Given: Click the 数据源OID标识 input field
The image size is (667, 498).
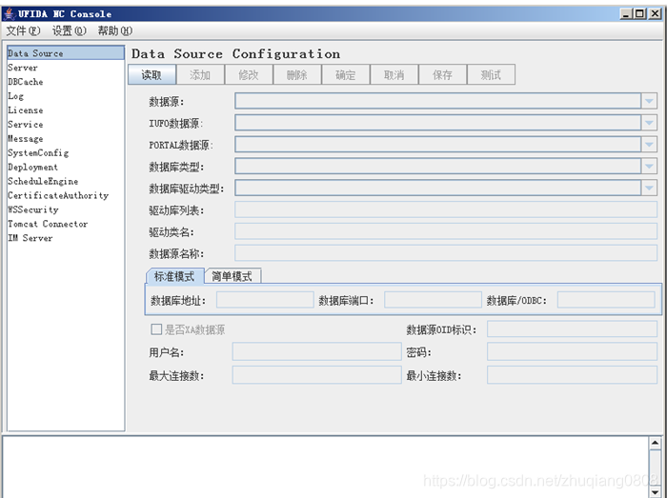Looking at the screenshot, I should point(572,329).
